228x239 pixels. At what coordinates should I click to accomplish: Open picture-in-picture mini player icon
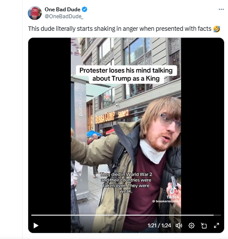[x=204, y=226]
